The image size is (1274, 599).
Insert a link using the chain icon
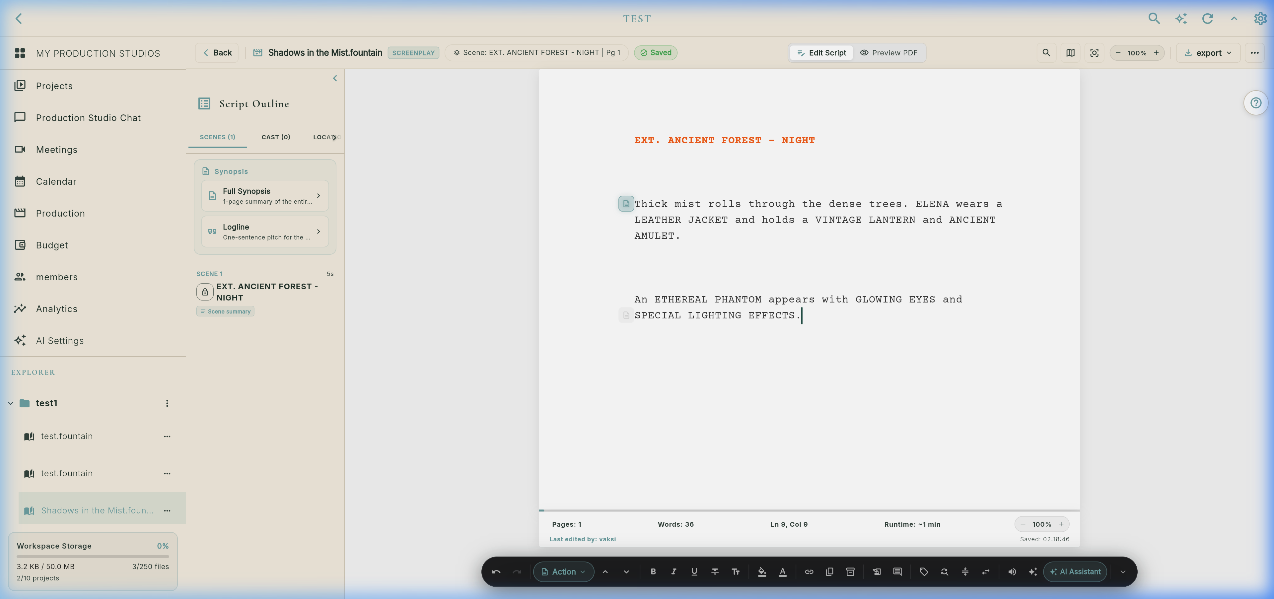tap(809, 572)
